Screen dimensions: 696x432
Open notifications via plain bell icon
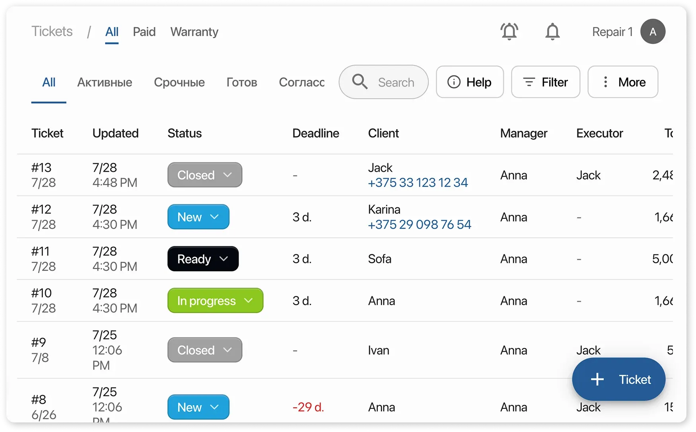[552, 31]
